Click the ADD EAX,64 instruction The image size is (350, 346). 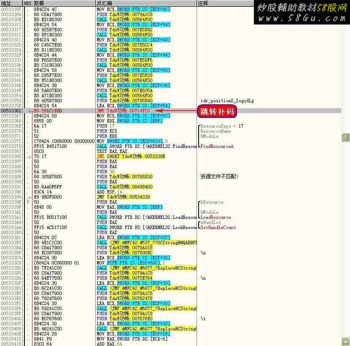point(109,344)
